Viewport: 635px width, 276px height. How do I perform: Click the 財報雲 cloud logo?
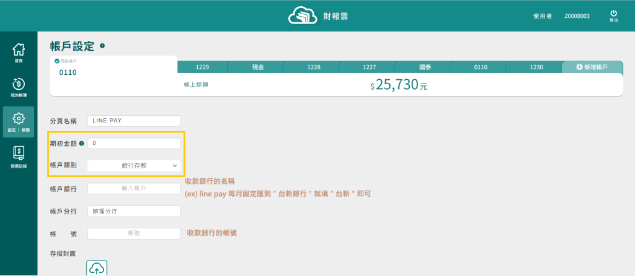[x=303, y=15]
